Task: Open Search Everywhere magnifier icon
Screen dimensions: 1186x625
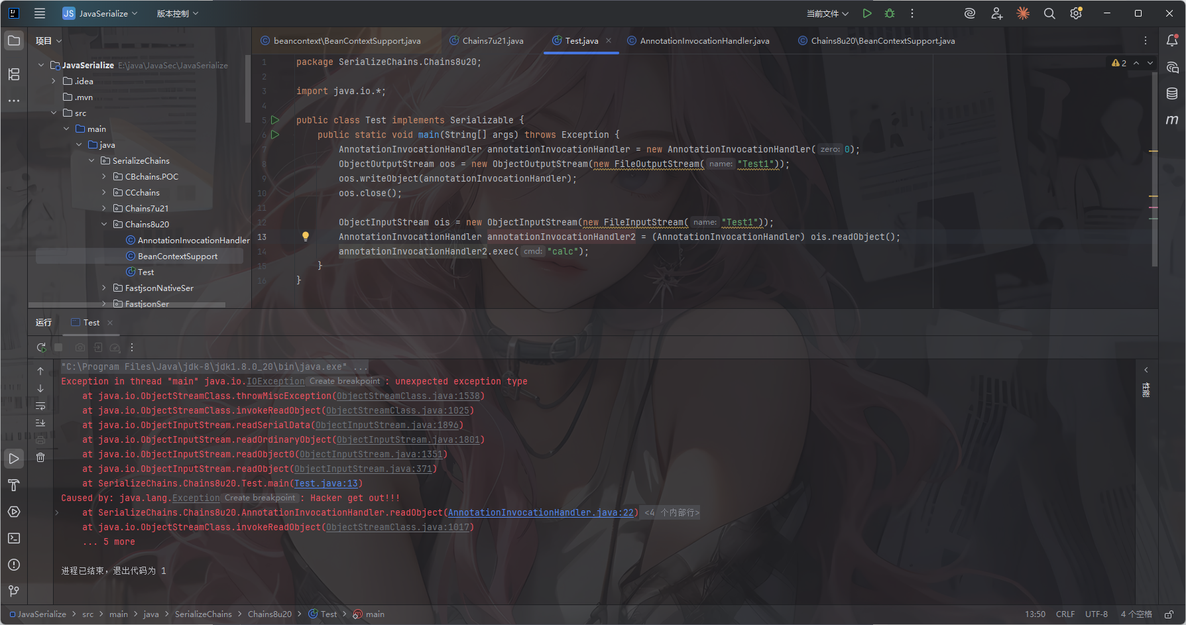Action: 1049,13
